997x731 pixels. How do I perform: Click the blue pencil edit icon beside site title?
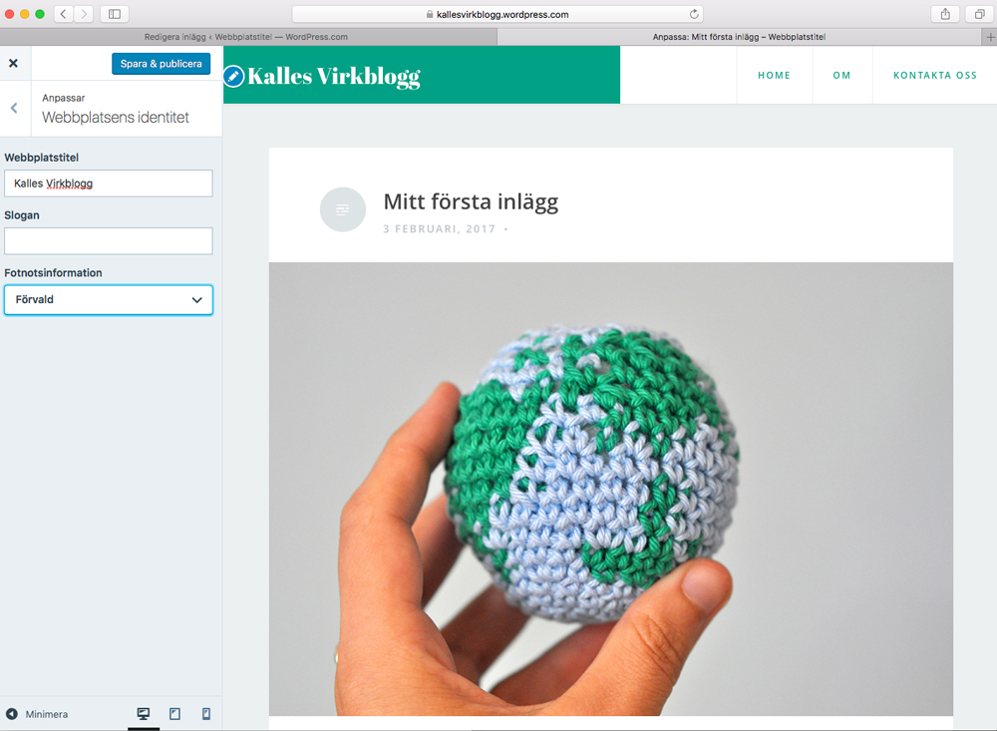coord(234,77)
